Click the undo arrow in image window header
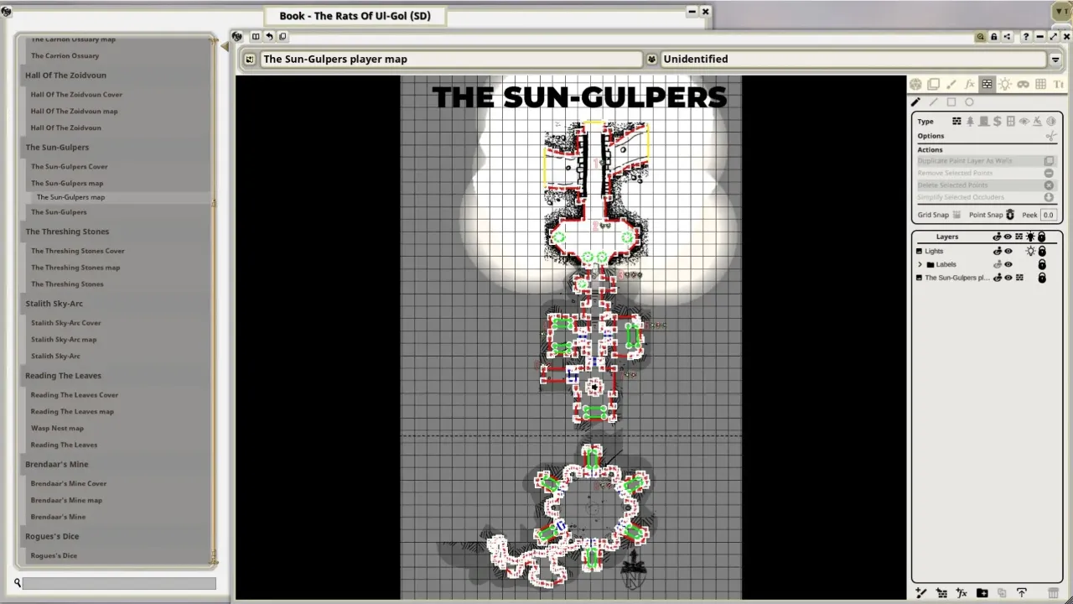 click(x=269, y=36)
